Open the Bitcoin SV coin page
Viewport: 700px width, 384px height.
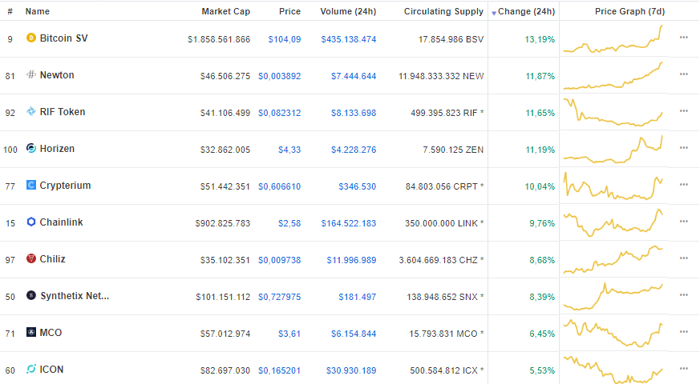64,38
